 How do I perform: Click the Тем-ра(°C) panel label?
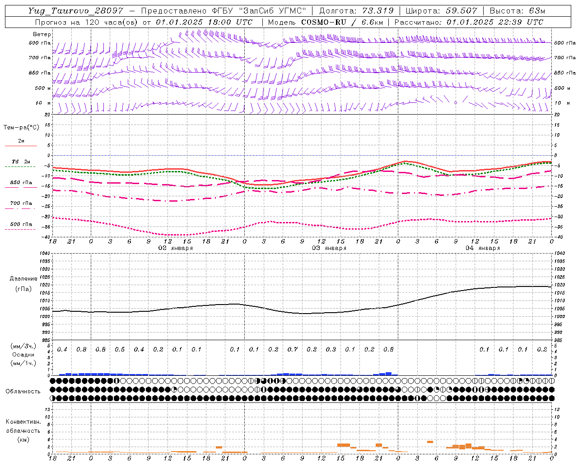(21, 128)
